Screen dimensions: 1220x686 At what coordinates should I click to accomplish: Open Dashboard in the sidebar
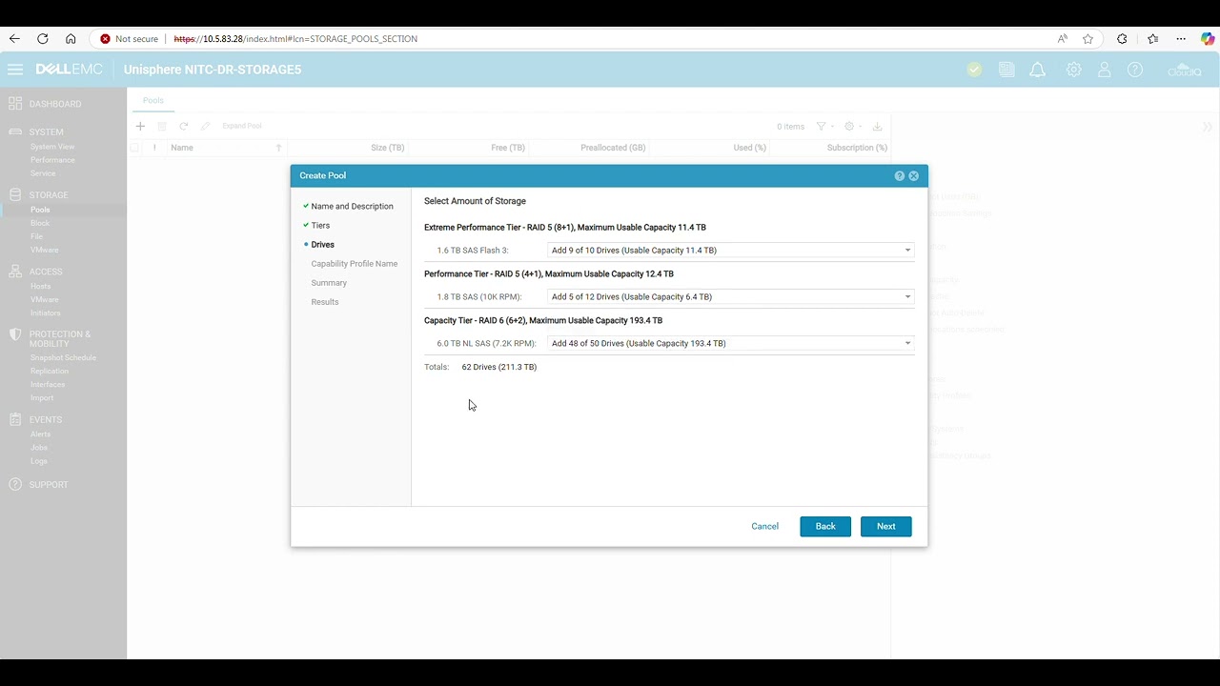point(55,104)
